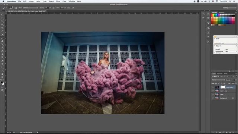Screen dimensions: 238x134
Task: Select the Hand tool
Action: [2, 74]
